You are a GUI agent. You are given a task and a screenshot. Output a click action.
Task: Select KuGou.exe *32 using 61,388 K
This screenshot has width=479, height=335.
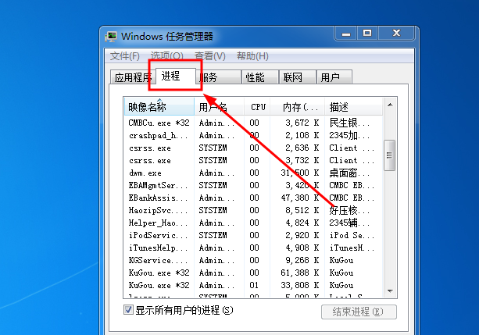coord(253,273)
